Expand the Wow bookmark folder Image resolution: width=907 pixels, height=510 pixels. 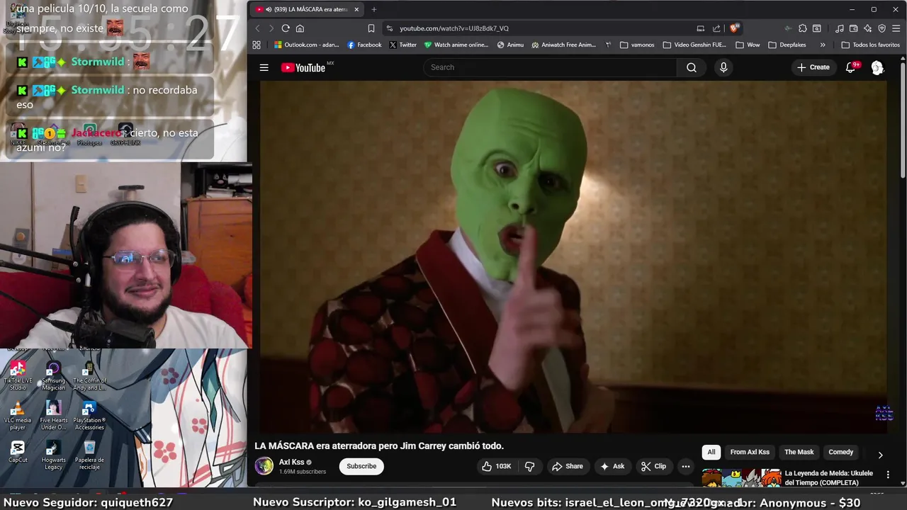748,45
